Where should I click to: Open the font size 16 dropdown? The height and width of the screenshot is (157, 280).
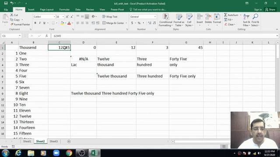[x=63, y=17]
